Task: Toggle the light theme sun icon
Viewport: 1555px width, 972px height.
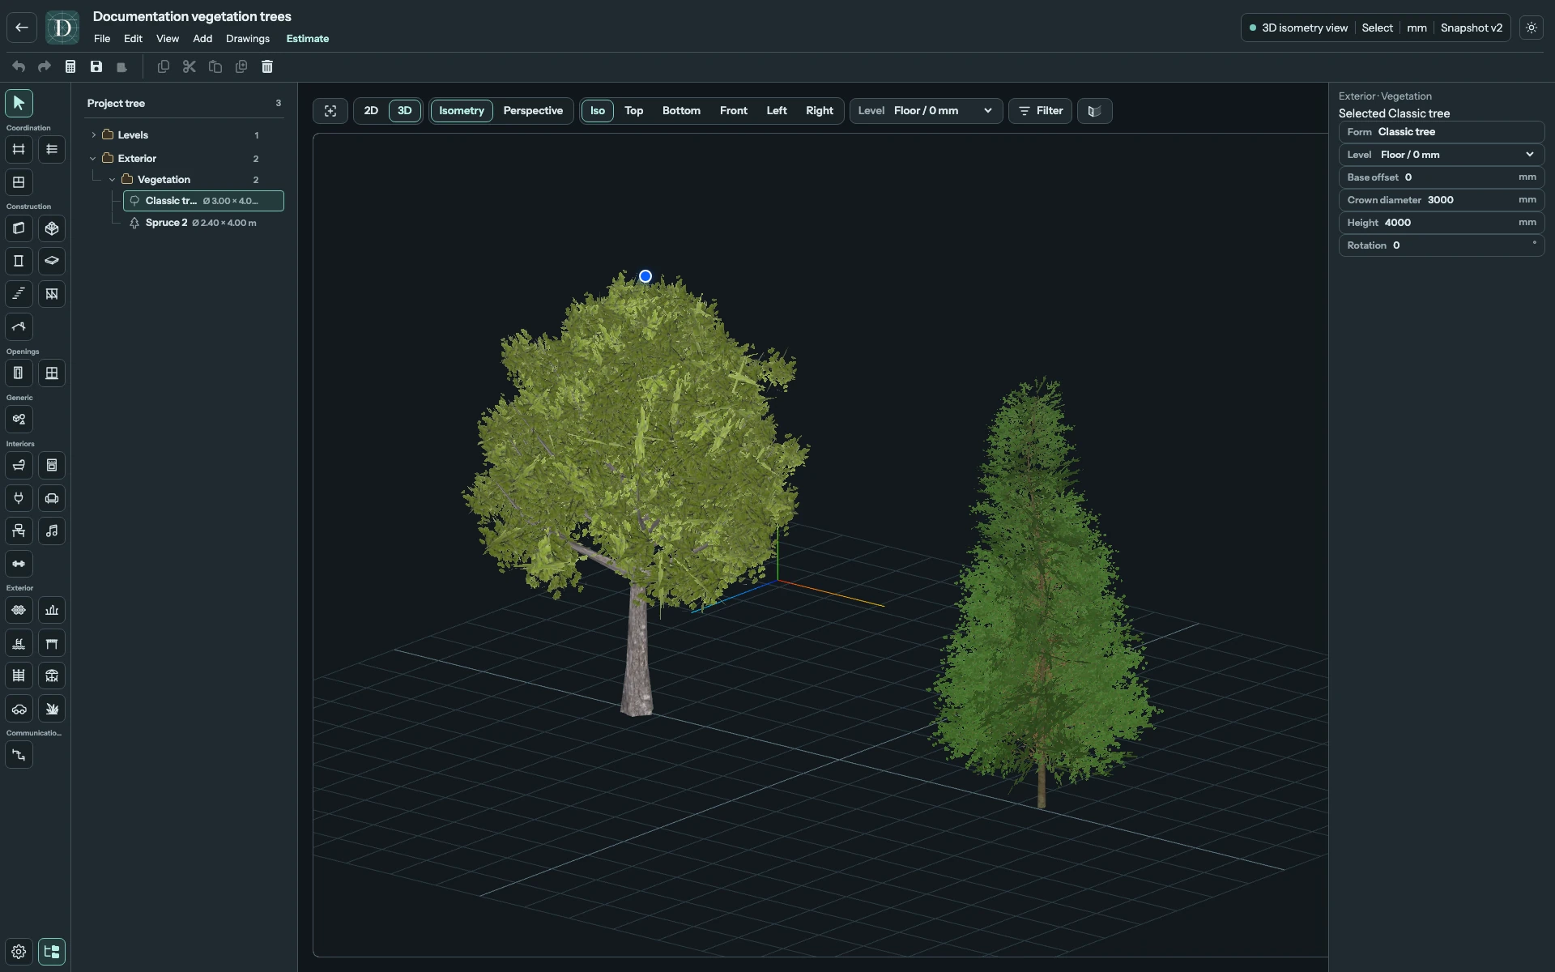Action: pos(1532,28)
